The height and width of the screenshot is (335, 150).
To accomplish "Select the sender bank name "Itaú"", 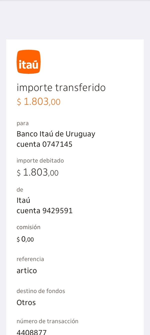I will point(23,200).
